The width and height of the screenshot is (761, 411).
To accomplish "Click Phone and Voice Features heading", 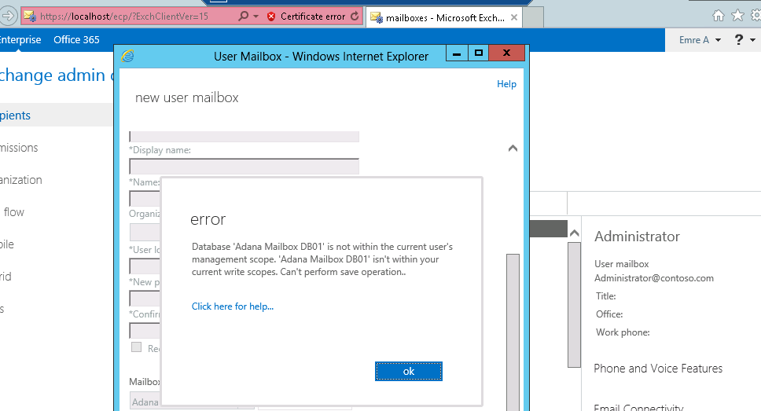I will pos(658,369).
